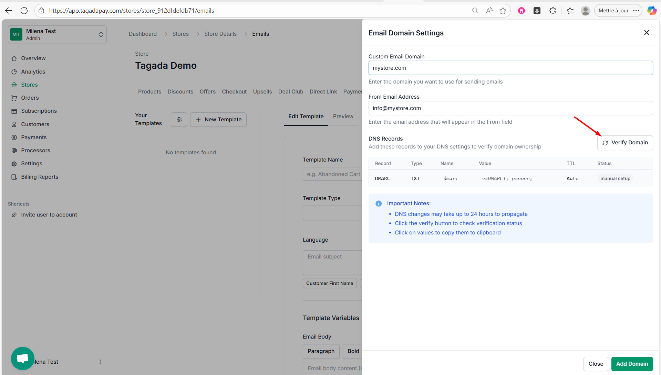
Task: Go to Analytics in sidebar
Action: click(x=33, y=72)
